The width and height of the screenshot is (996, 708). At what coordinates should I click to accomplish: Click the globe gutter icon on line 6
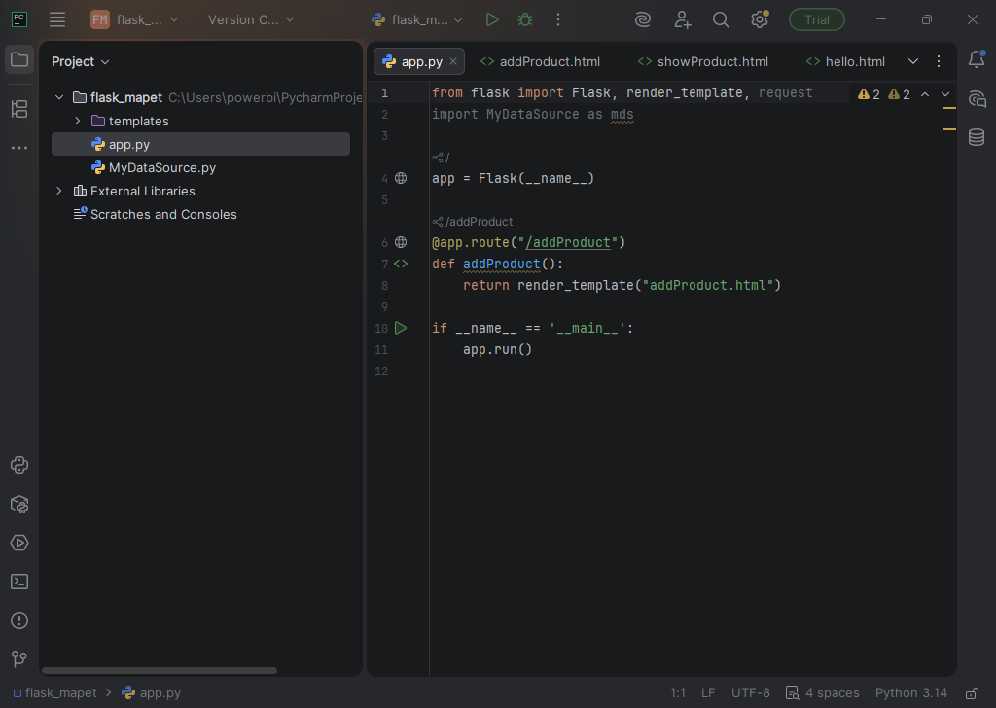click(401, 242)
